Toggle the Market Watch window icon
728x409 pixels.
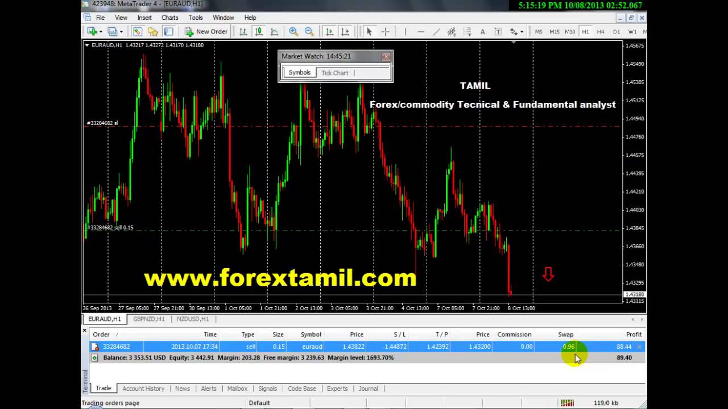click(x=138, y=32)
